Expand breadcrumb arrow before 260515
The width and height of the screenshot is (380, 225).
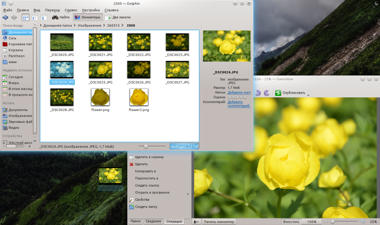pyautogui.click(x=104, y=26)
